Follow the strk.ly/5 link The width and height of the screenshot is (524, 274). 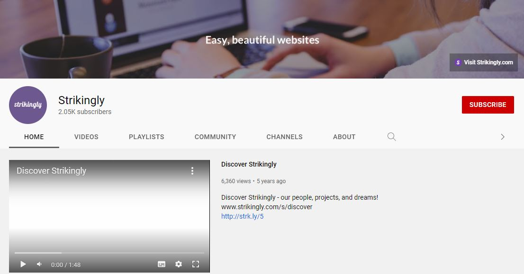(242, 216)
